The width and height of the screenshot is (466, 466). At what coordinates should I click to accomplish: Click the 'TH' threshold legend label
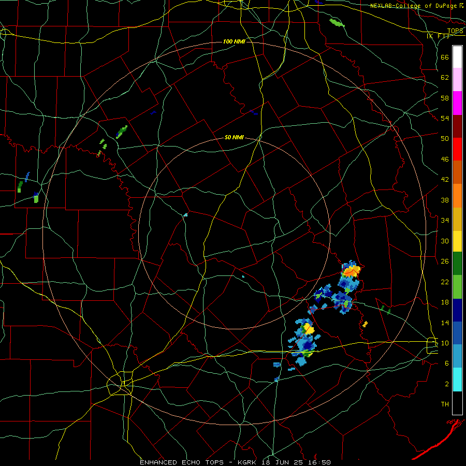pos(445,404)
